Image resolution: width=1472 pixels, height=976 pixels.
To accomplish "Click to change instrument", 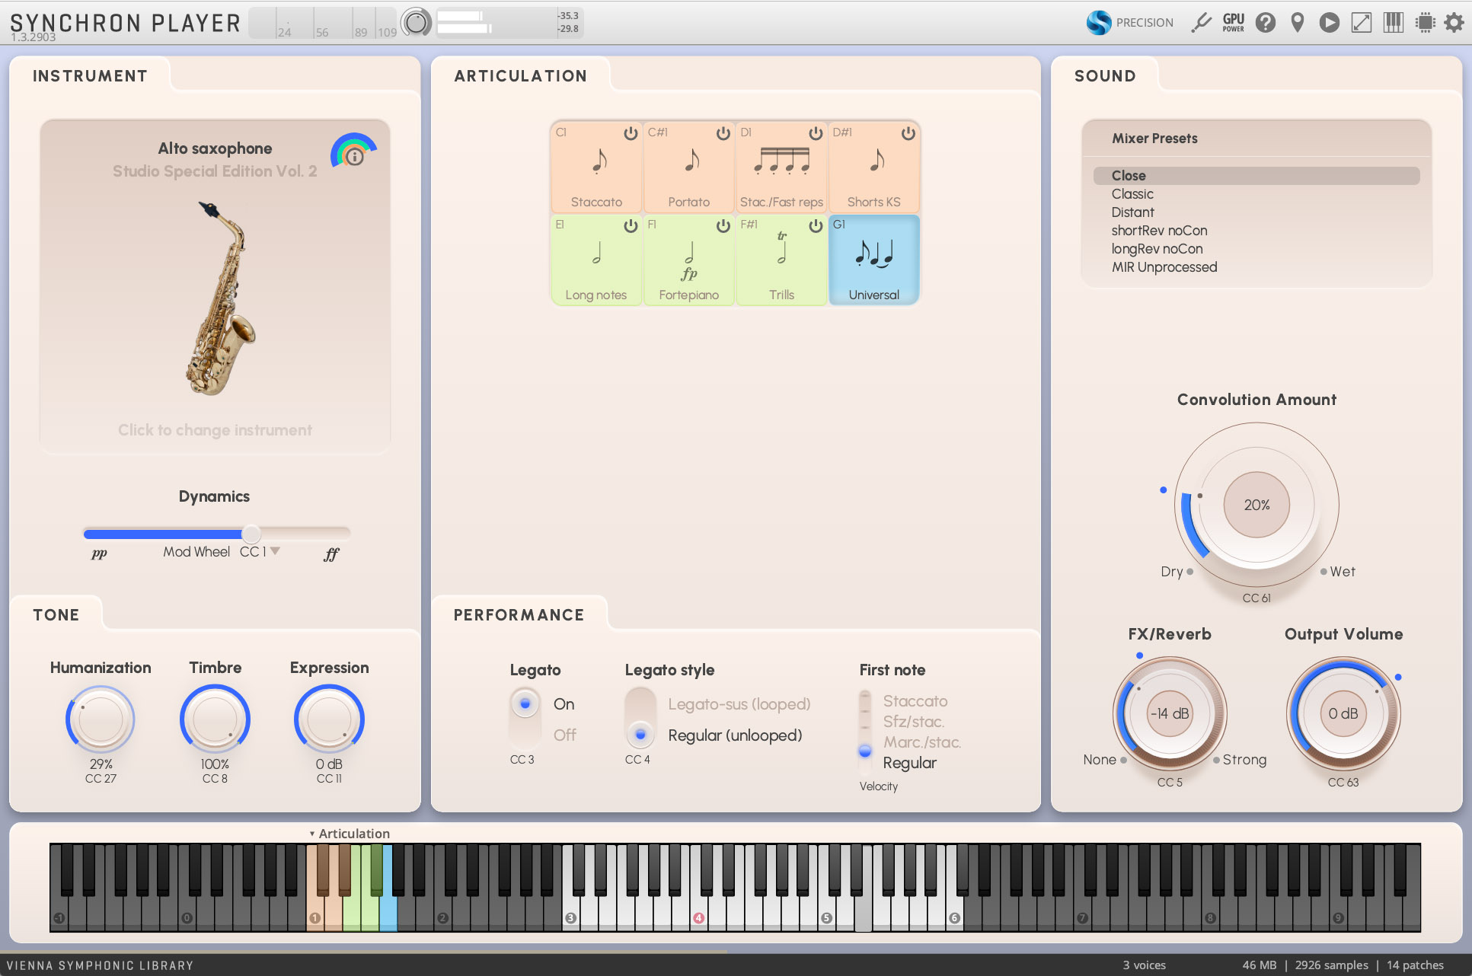I will (215, 430).
